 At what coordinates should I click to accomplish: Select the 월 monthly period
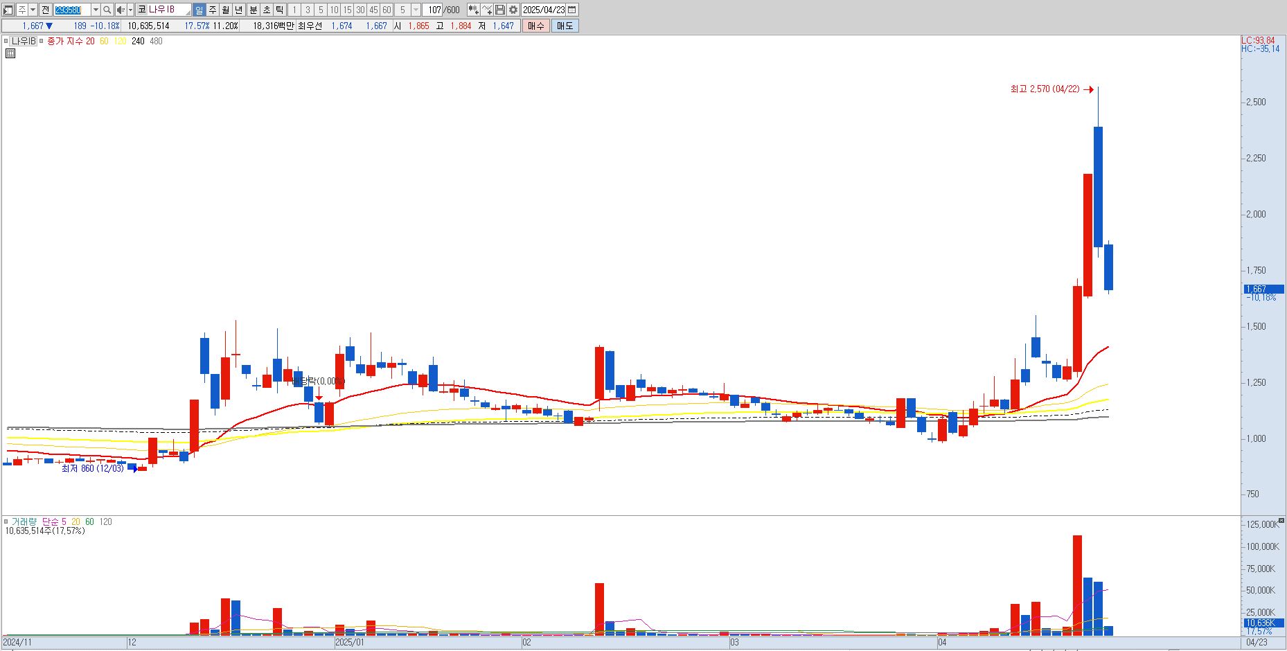226,10
